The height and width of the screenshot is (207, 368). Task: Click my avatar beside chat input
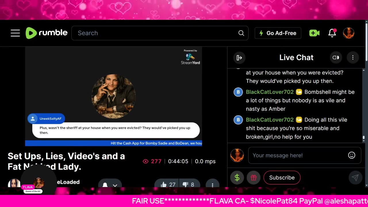point(237,155)
